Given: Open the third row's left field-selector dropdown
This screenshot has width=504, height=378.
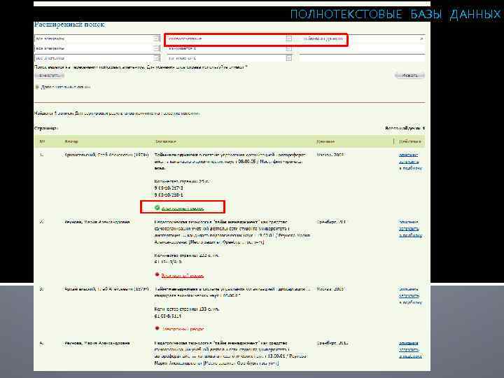Looking at the screenshot, I should click(x=97, y=58).
